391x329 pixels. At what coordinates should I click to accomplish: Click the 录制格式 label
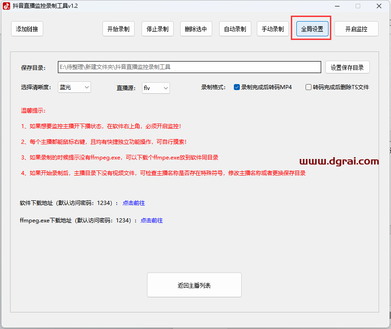[214, 87]
